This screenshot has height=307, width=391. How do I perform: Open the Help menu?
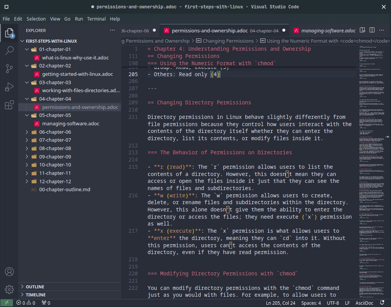(115, 19)
